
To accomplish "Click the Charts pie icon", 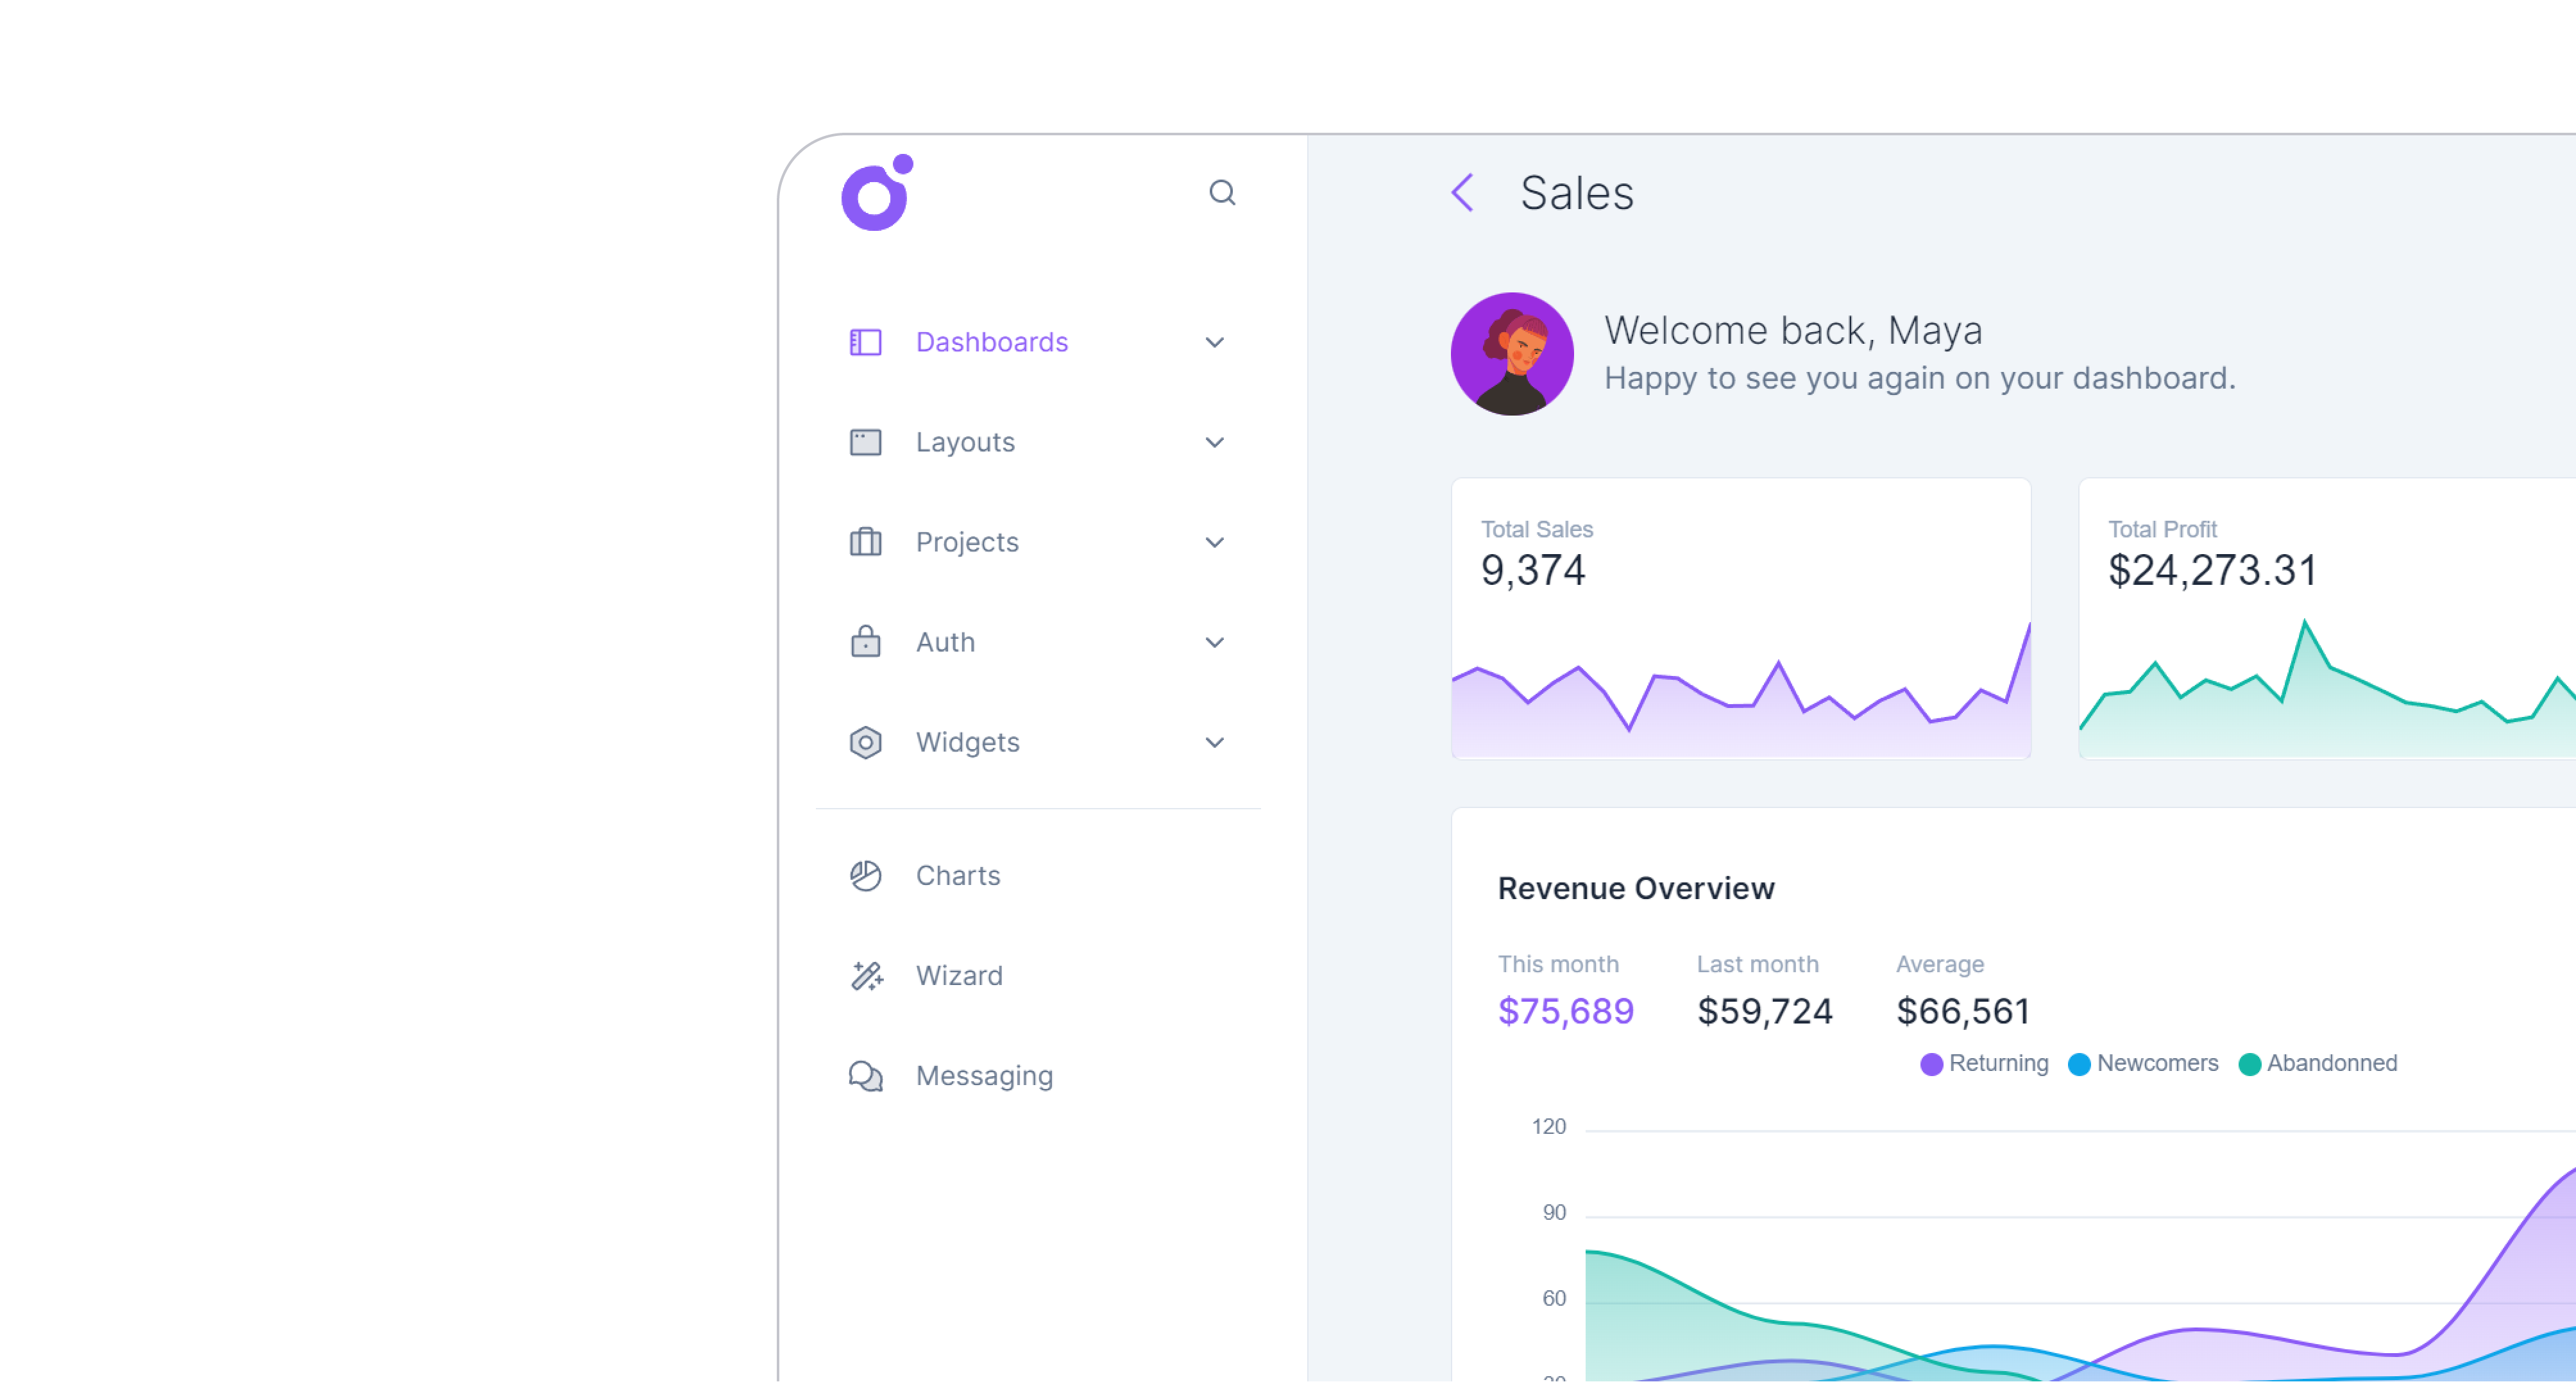I will click(x=865, y=876).
